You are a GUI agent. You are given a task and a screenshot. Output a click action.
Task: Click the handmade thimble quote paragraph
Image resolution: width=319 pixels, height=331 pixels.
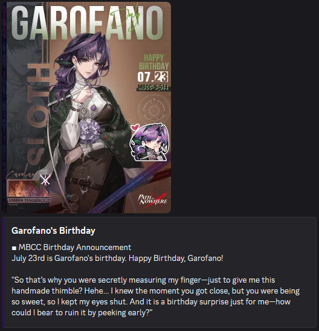[x=155, y=297]
